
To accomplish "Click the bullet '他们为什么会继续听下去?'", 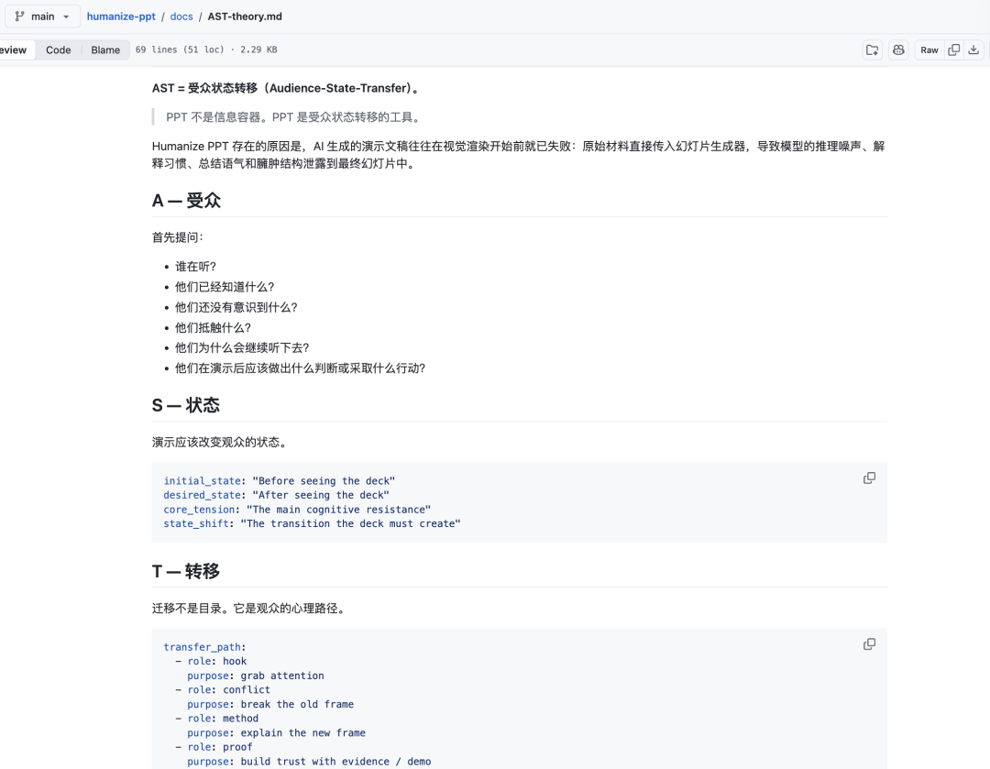I will (242, 348).
